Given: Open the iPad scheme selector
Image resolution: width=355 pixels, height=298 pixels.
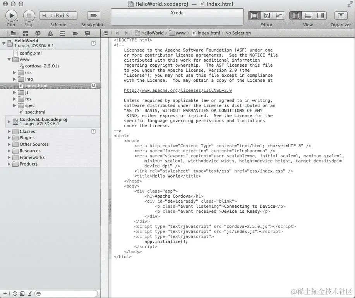Looking at the screenshot, I should [x=58, y=16].
